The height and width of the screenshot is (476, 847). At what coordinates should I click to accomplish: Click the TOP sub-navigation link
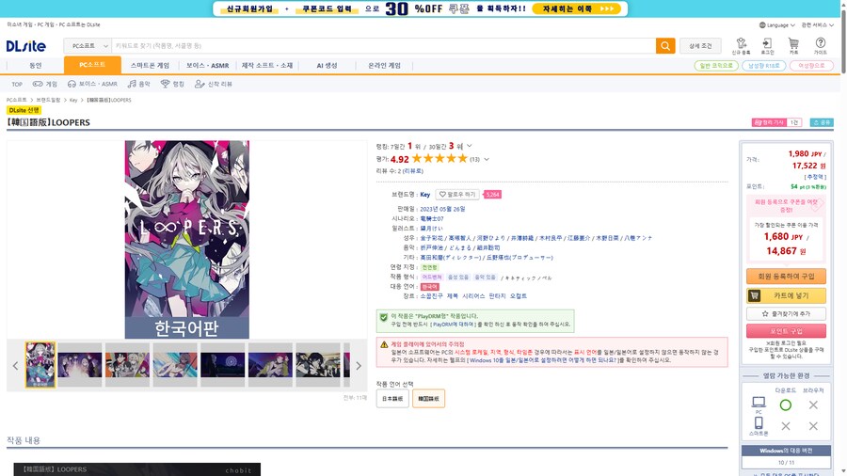click(17, 84)
